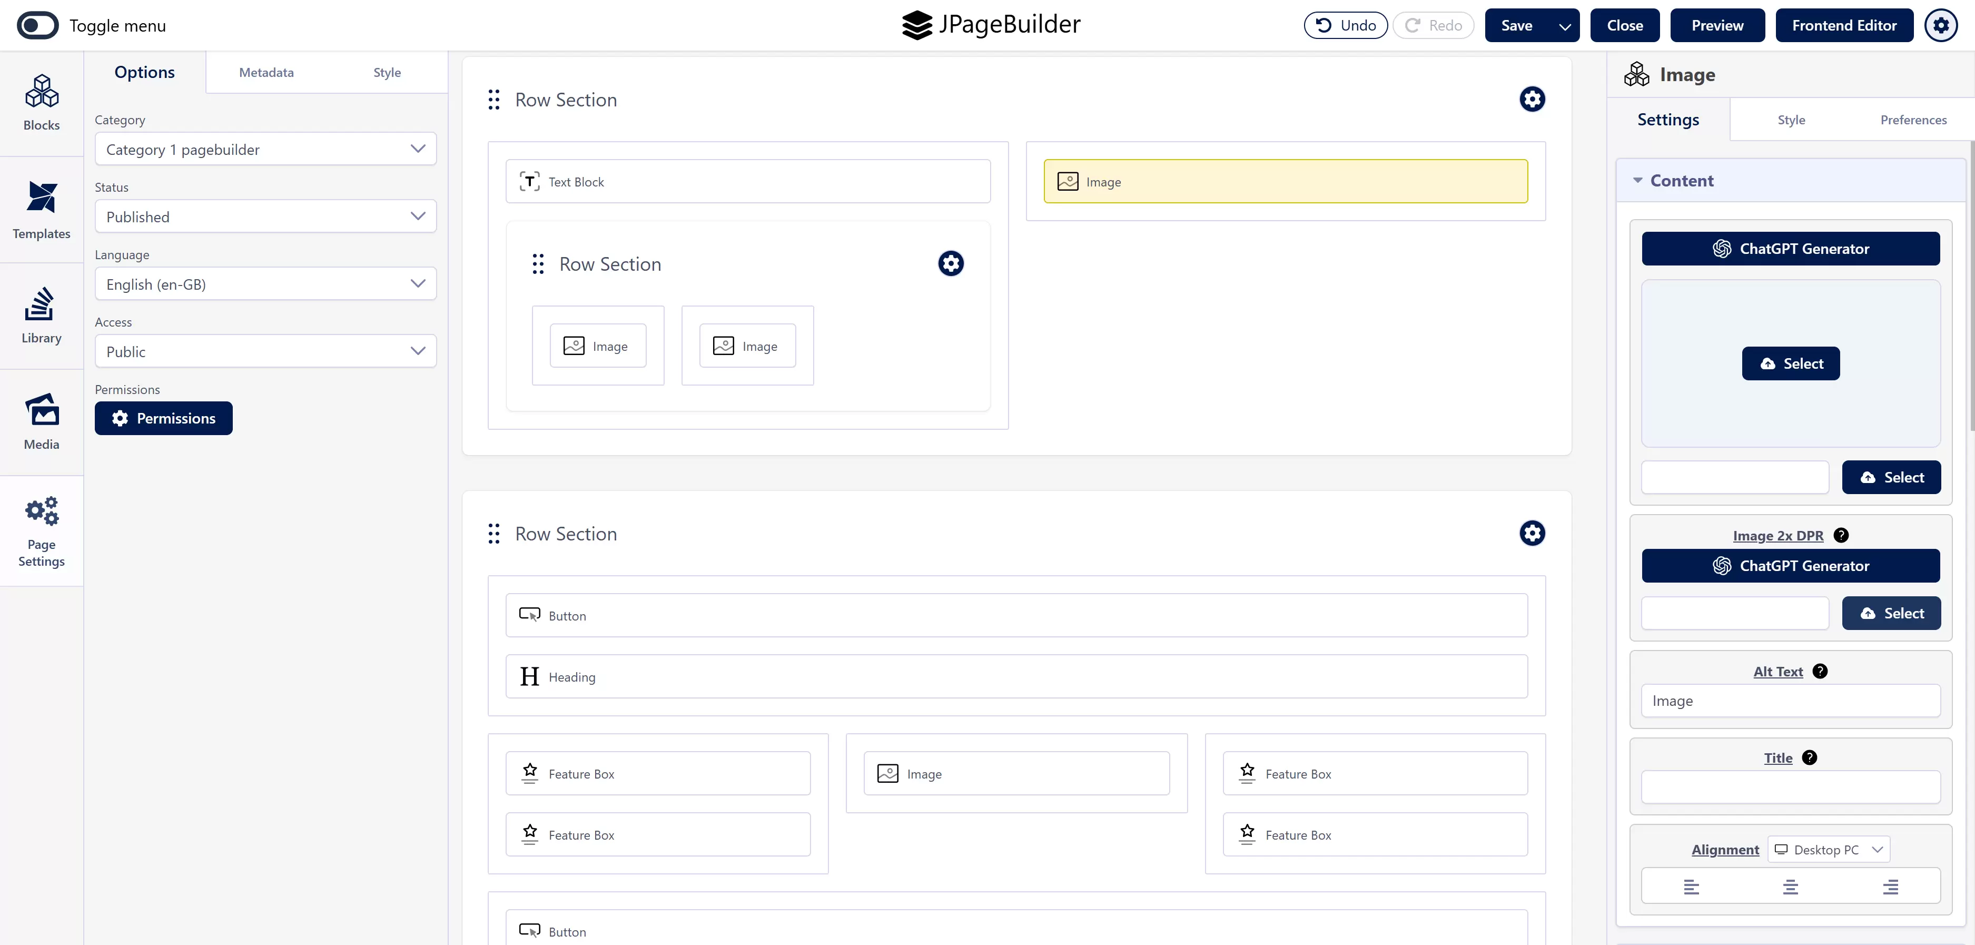
Task: Open the Blocks sidebar panel
Action: [x=42, y=104]
